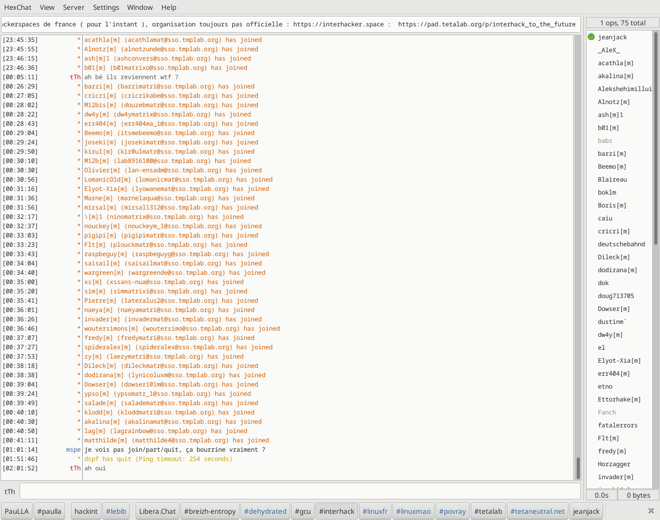
Task: Open the hackint server tab
Action: click(86, 511)
